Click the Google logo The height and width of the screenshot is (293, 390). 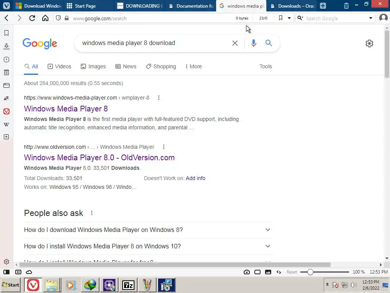pyautogui.click(x=40, y=43)
